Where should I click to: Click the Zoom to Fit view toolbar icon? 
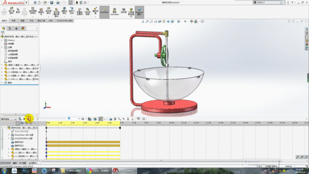point(147,22)
